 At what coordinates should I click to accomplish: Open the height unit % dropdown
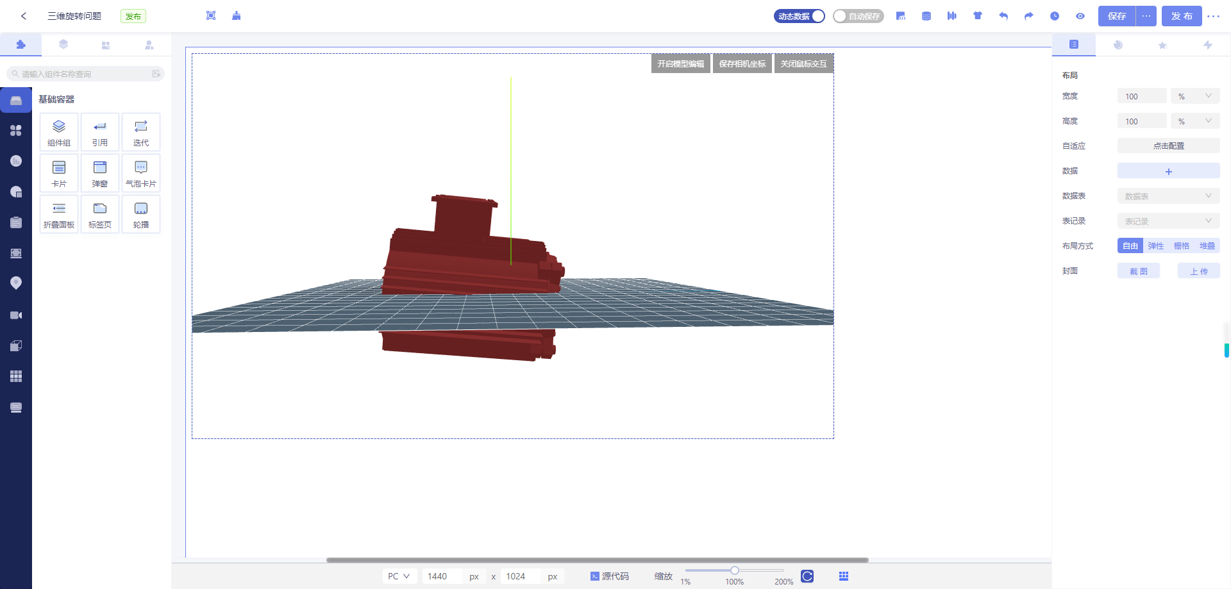pos(1195,121)
